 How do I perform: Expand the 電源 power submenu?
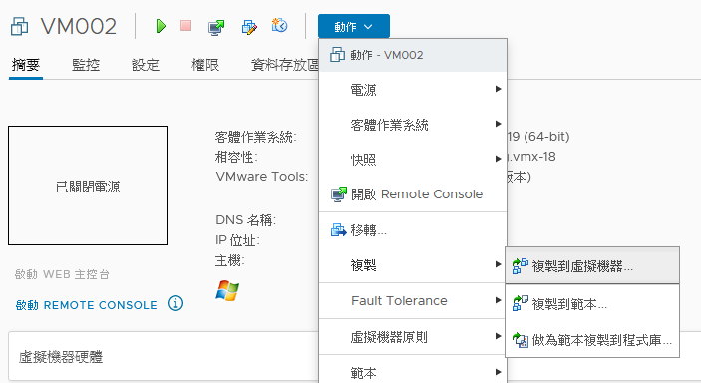pos(413,90)
